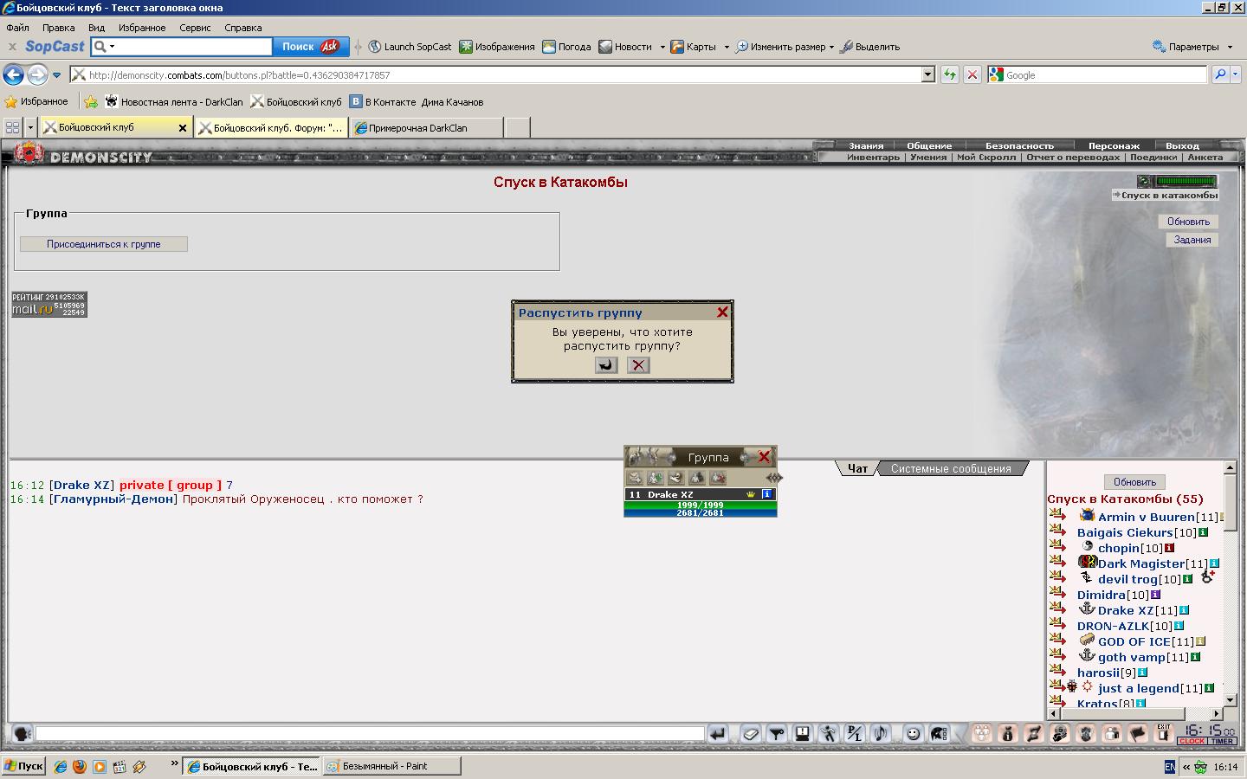Switch to Системные сообщения tab
Viewport: 1247px width, 779px height.
point(951,468)
